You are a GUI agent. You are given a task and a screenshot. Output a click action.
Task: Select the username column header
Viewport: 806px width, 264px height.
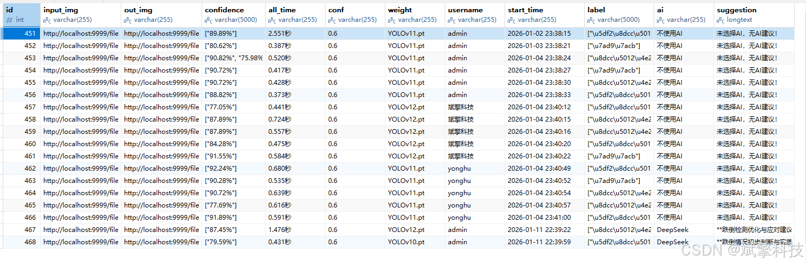point(475,14)
